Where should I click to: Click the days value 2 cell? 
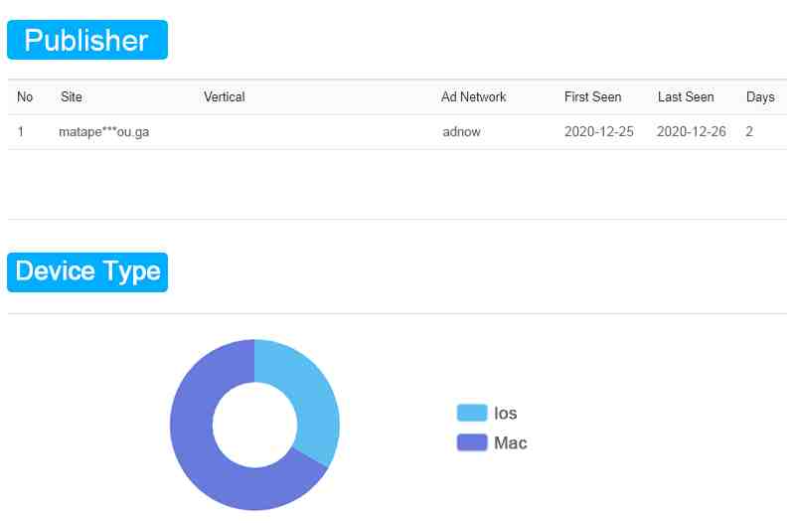pyautogui.click(x=749, y=132)
